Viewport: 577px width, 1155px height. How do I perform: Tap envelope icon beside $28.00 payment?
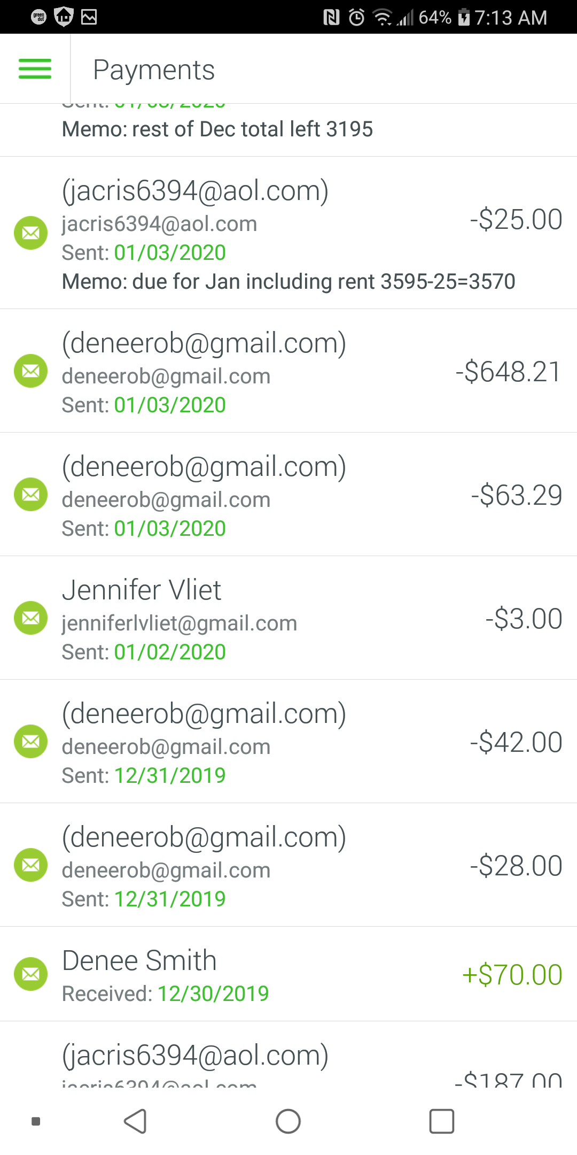point(30,865)
